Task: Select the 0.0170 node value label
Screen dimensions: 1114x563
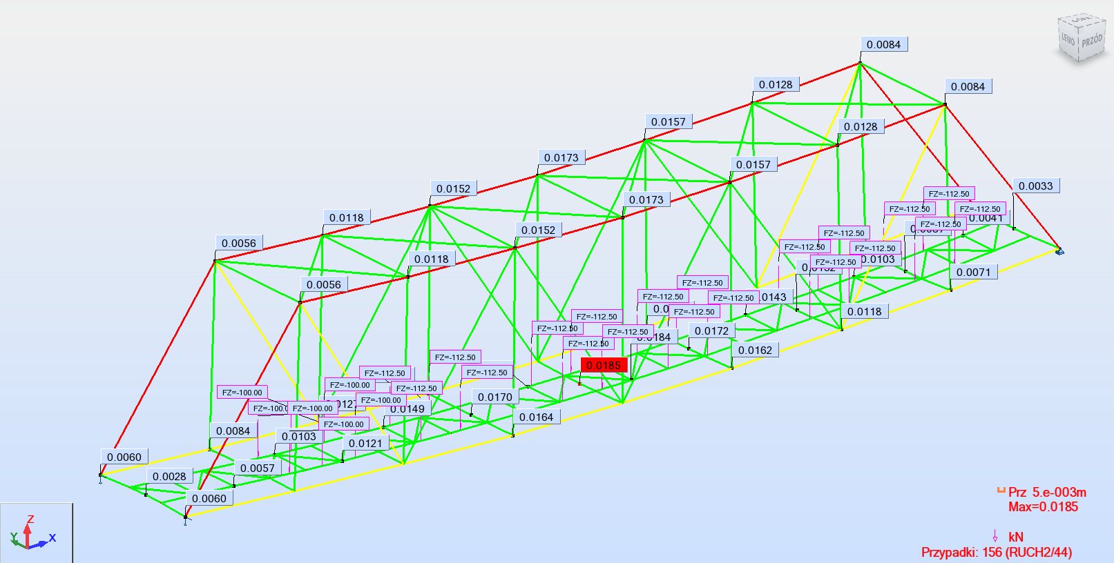Action: 495,397
